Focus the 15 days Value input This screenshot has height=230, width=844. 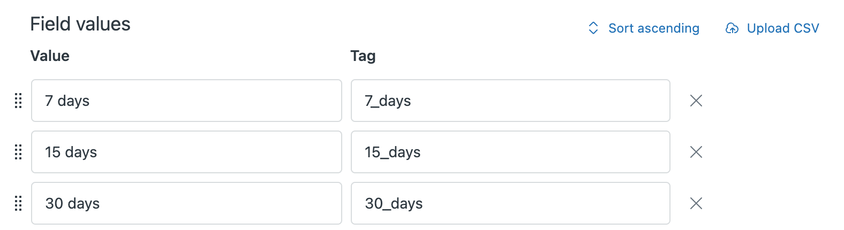[x=186, y=152]
